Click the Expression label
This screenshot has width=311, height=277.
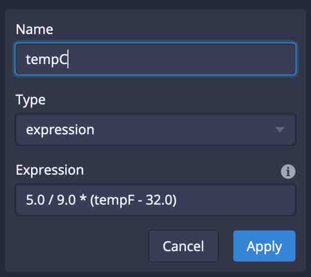[x=50, y=170]
